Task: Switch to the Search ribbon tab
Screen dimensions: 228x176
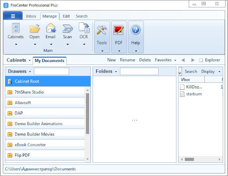Action: [x=82, y=16]
